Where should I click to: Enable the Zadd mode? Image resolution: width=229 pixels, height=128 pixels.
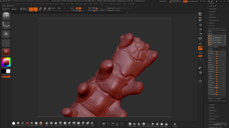[x=72, y=8]
